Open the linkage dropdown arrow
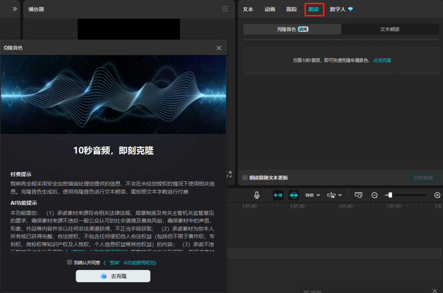 318,195
